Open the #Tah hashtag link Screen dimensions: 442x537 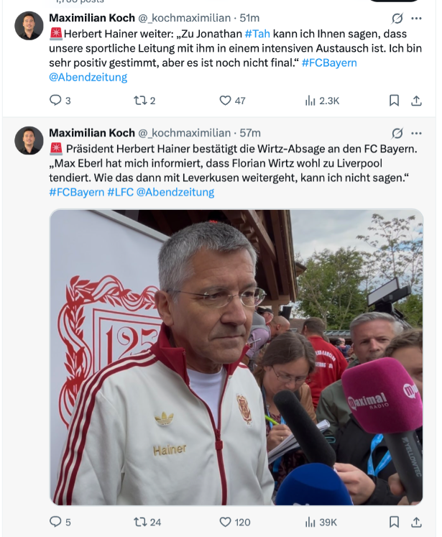pyautogui.click(x=257, y=34)
